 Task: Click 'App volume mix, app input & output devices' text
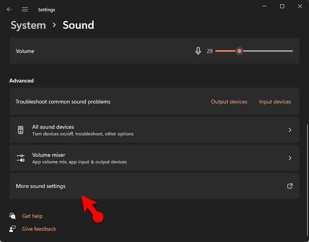point(79,162)
